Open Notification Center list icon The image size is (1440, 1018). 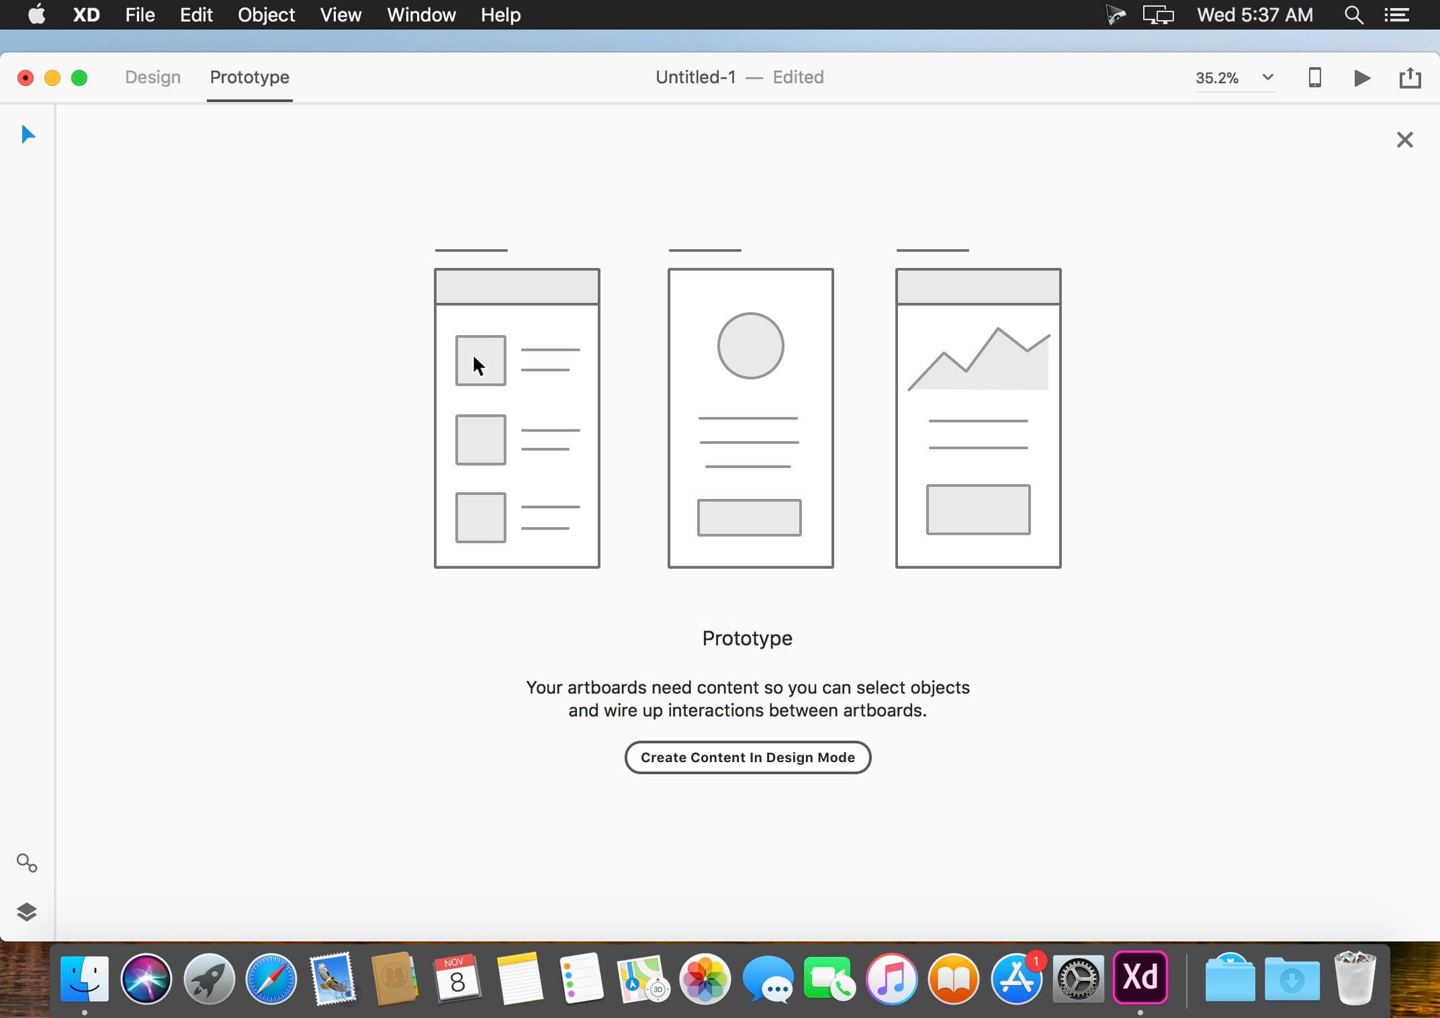pos(1397,15)
